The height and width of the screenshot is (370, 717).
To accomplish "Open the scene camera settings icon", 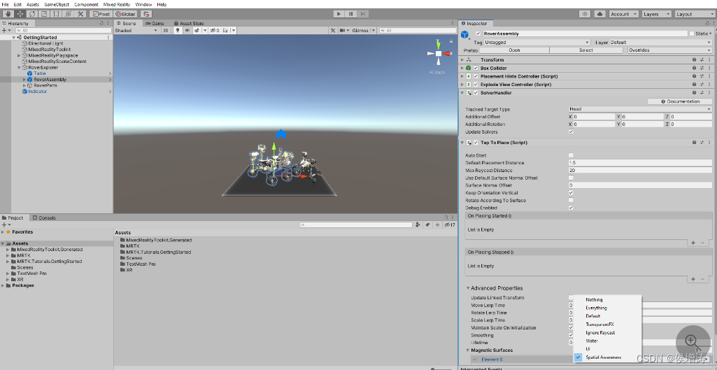I will 343,30.
